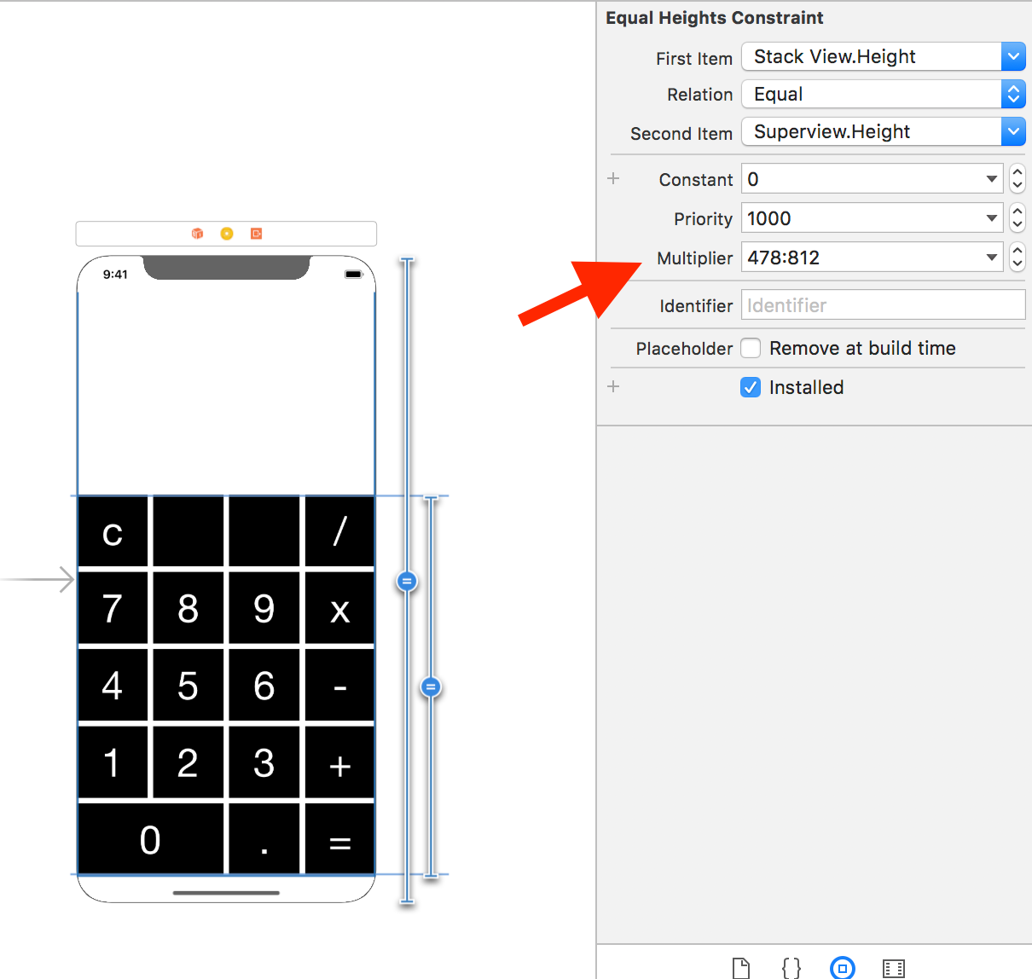Open the File inspector at the bottom
The height and width of the screenshot is (979, 1032).
740,967
